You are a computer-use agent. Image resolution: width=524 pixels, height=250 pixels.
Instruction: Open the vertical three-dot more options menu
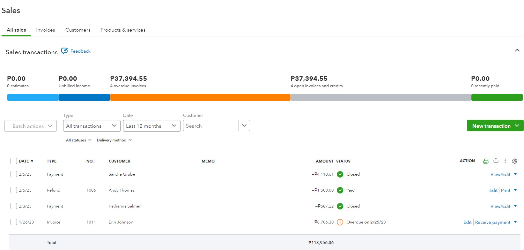click(505, 161)
